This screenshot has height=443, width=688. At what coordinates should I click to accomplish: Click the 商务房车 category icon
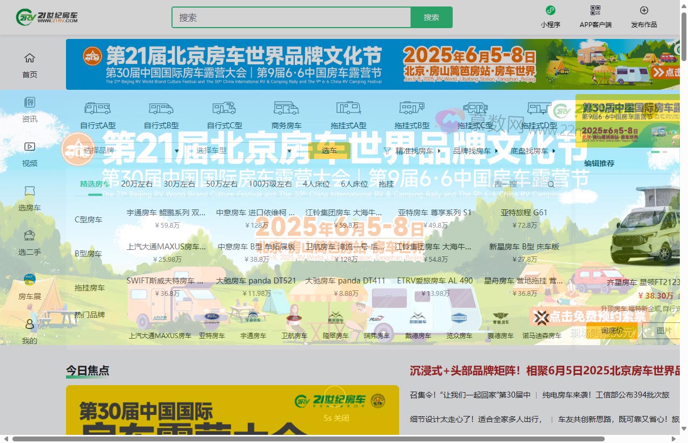[286, 108]
